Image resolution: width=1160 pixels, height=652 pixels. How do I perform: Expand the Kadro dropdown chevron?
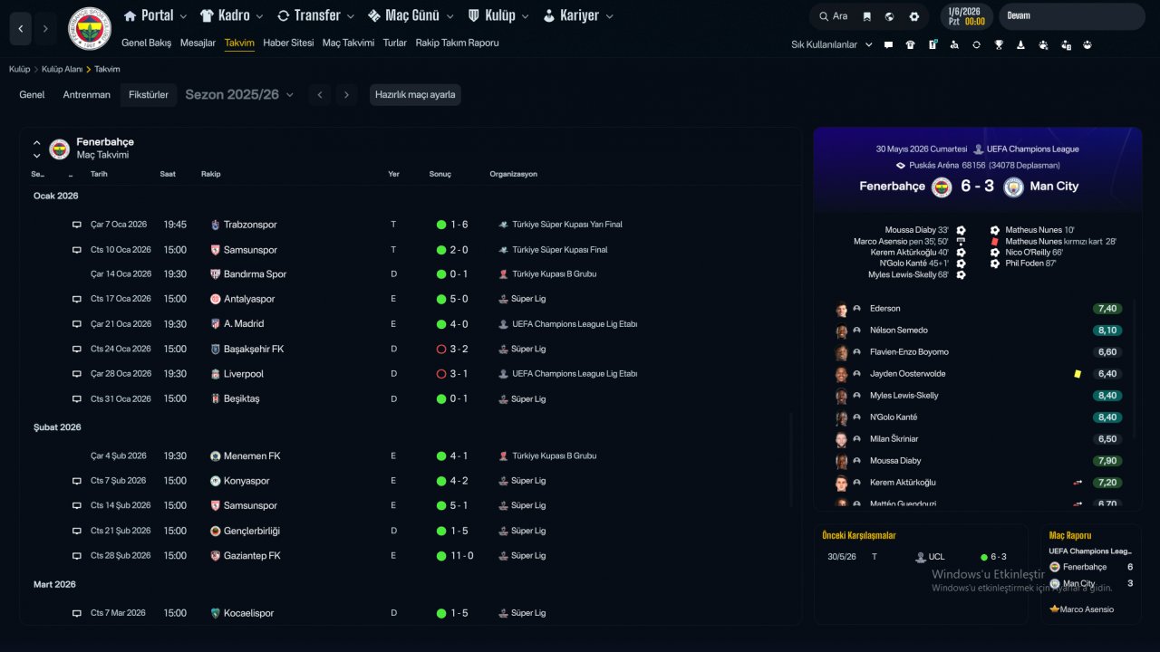[x=259, y=16]
